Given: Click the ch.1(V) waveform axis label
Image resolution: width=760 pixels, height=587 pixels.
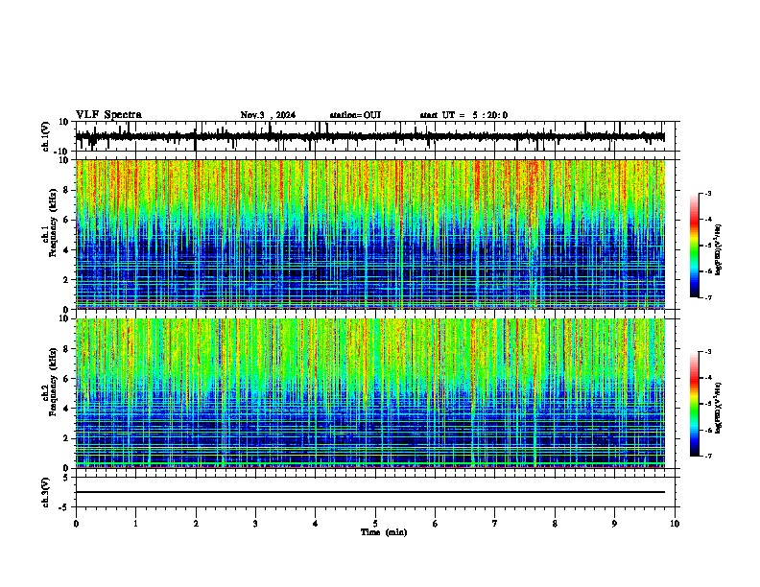Looking at the screenshot, I should tap(46, 136).
